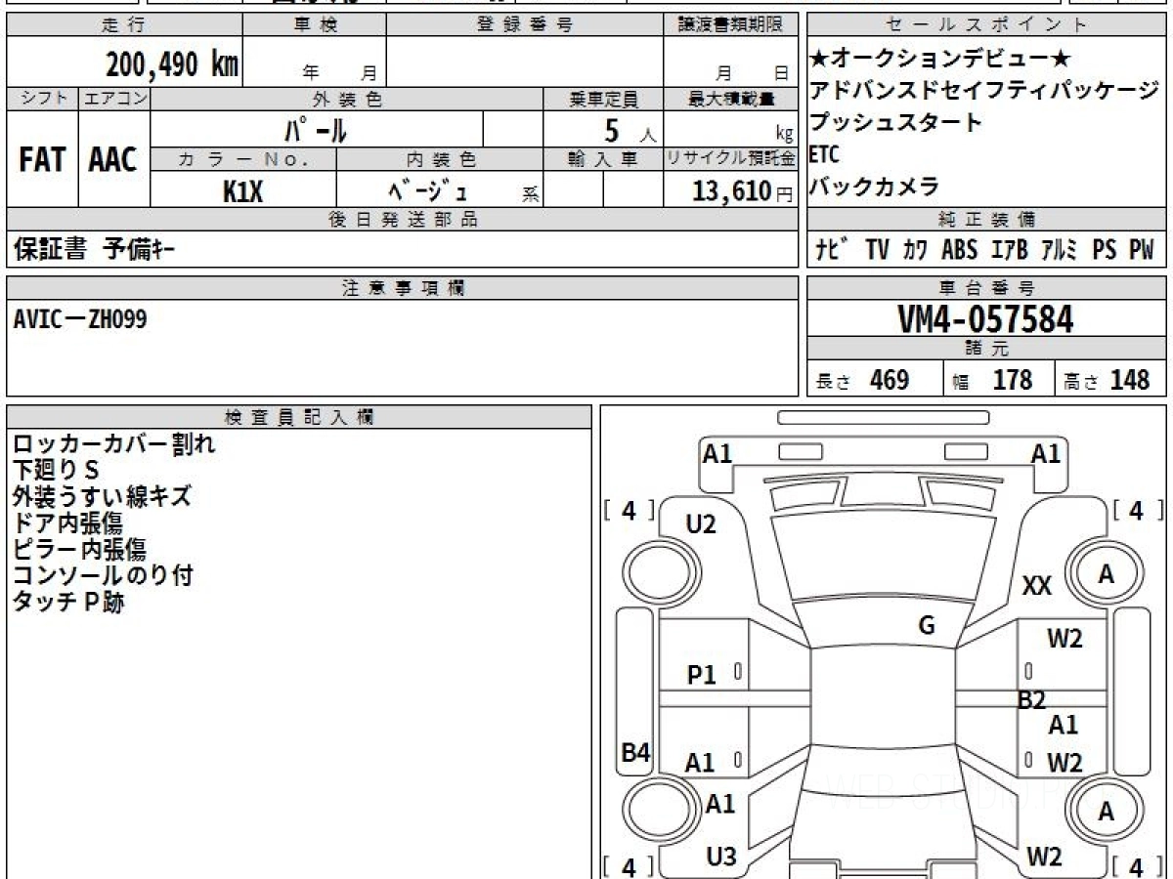This screenshot has width=1173, height=879.
Task: Select the FAT transmission value
Action: coord(42,161)
